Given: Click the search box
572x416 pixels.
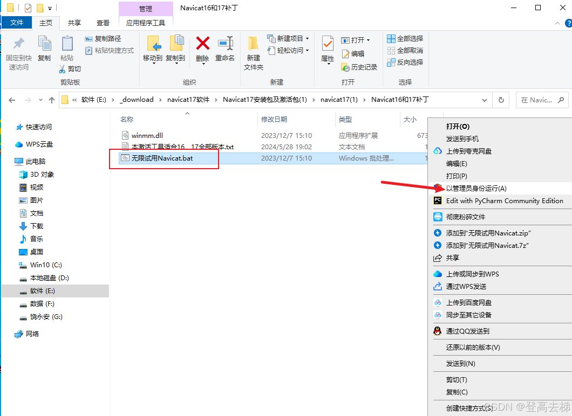Looking at the screenshot, I should (x=542, y=100).
